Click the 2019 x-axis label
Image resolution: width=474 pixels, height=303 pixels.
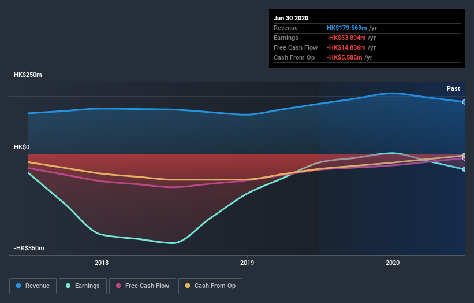tap(247, 263)
